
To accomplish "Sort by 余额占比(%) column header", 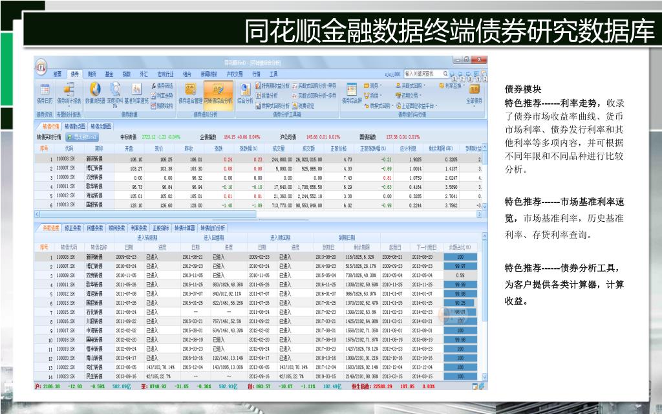I will click(460, 247).
